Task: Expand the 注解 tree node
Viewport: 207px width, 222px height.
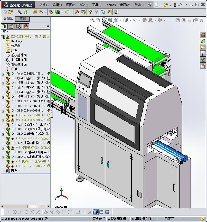Action: pyautogui.click(x=3, y=51)
